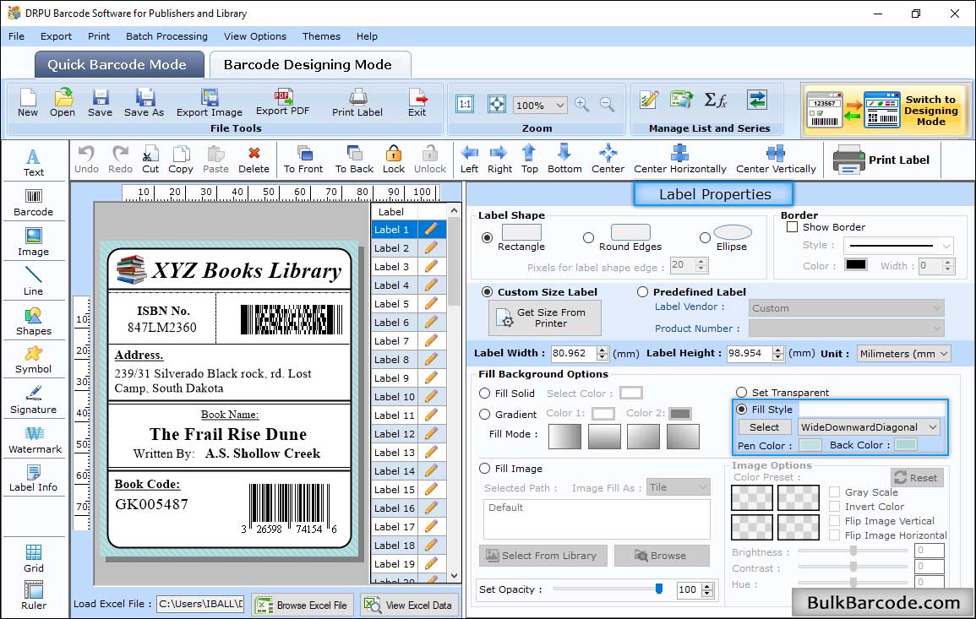
Task: Enable Show Border checkbox
Action: (x=793, y=227)
